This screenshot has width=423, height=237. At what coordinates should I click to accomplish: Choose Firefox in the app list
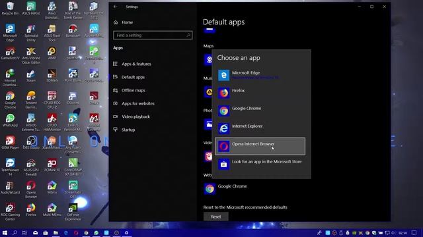point(260,93)
